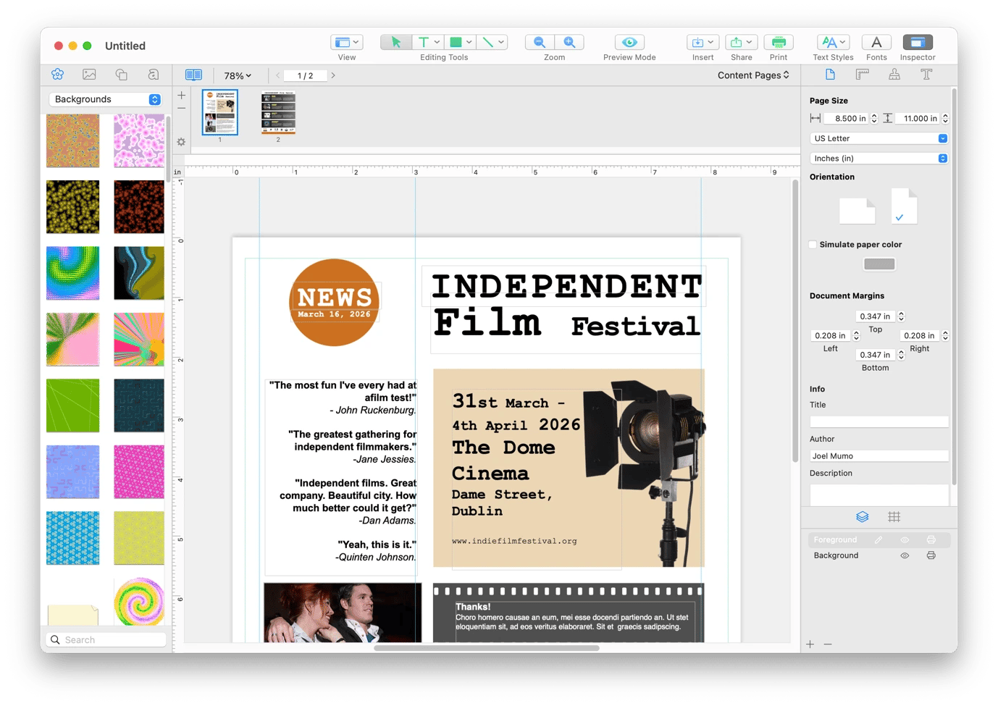Select page 1 thumbnail
Screen dimensions: 998x706
(219, 112)
